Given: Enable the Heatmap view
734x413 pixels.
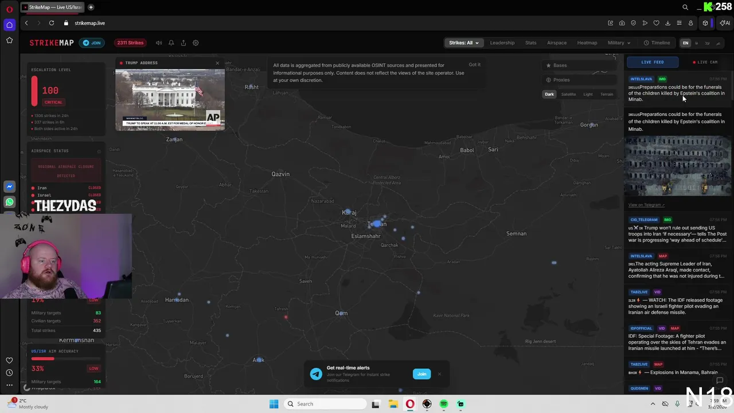Looking at the screenshot, I should coord(587,43).
